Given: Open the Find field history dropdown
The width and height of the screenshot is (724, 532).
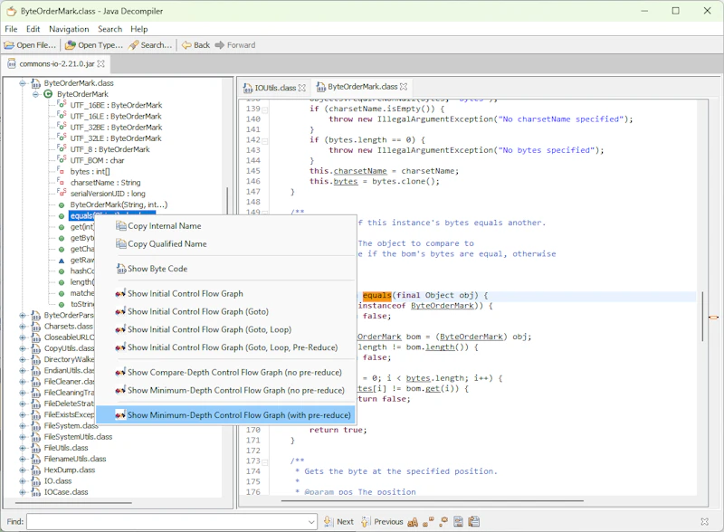Looking at the screenshot, I should (x=311, y=522).
